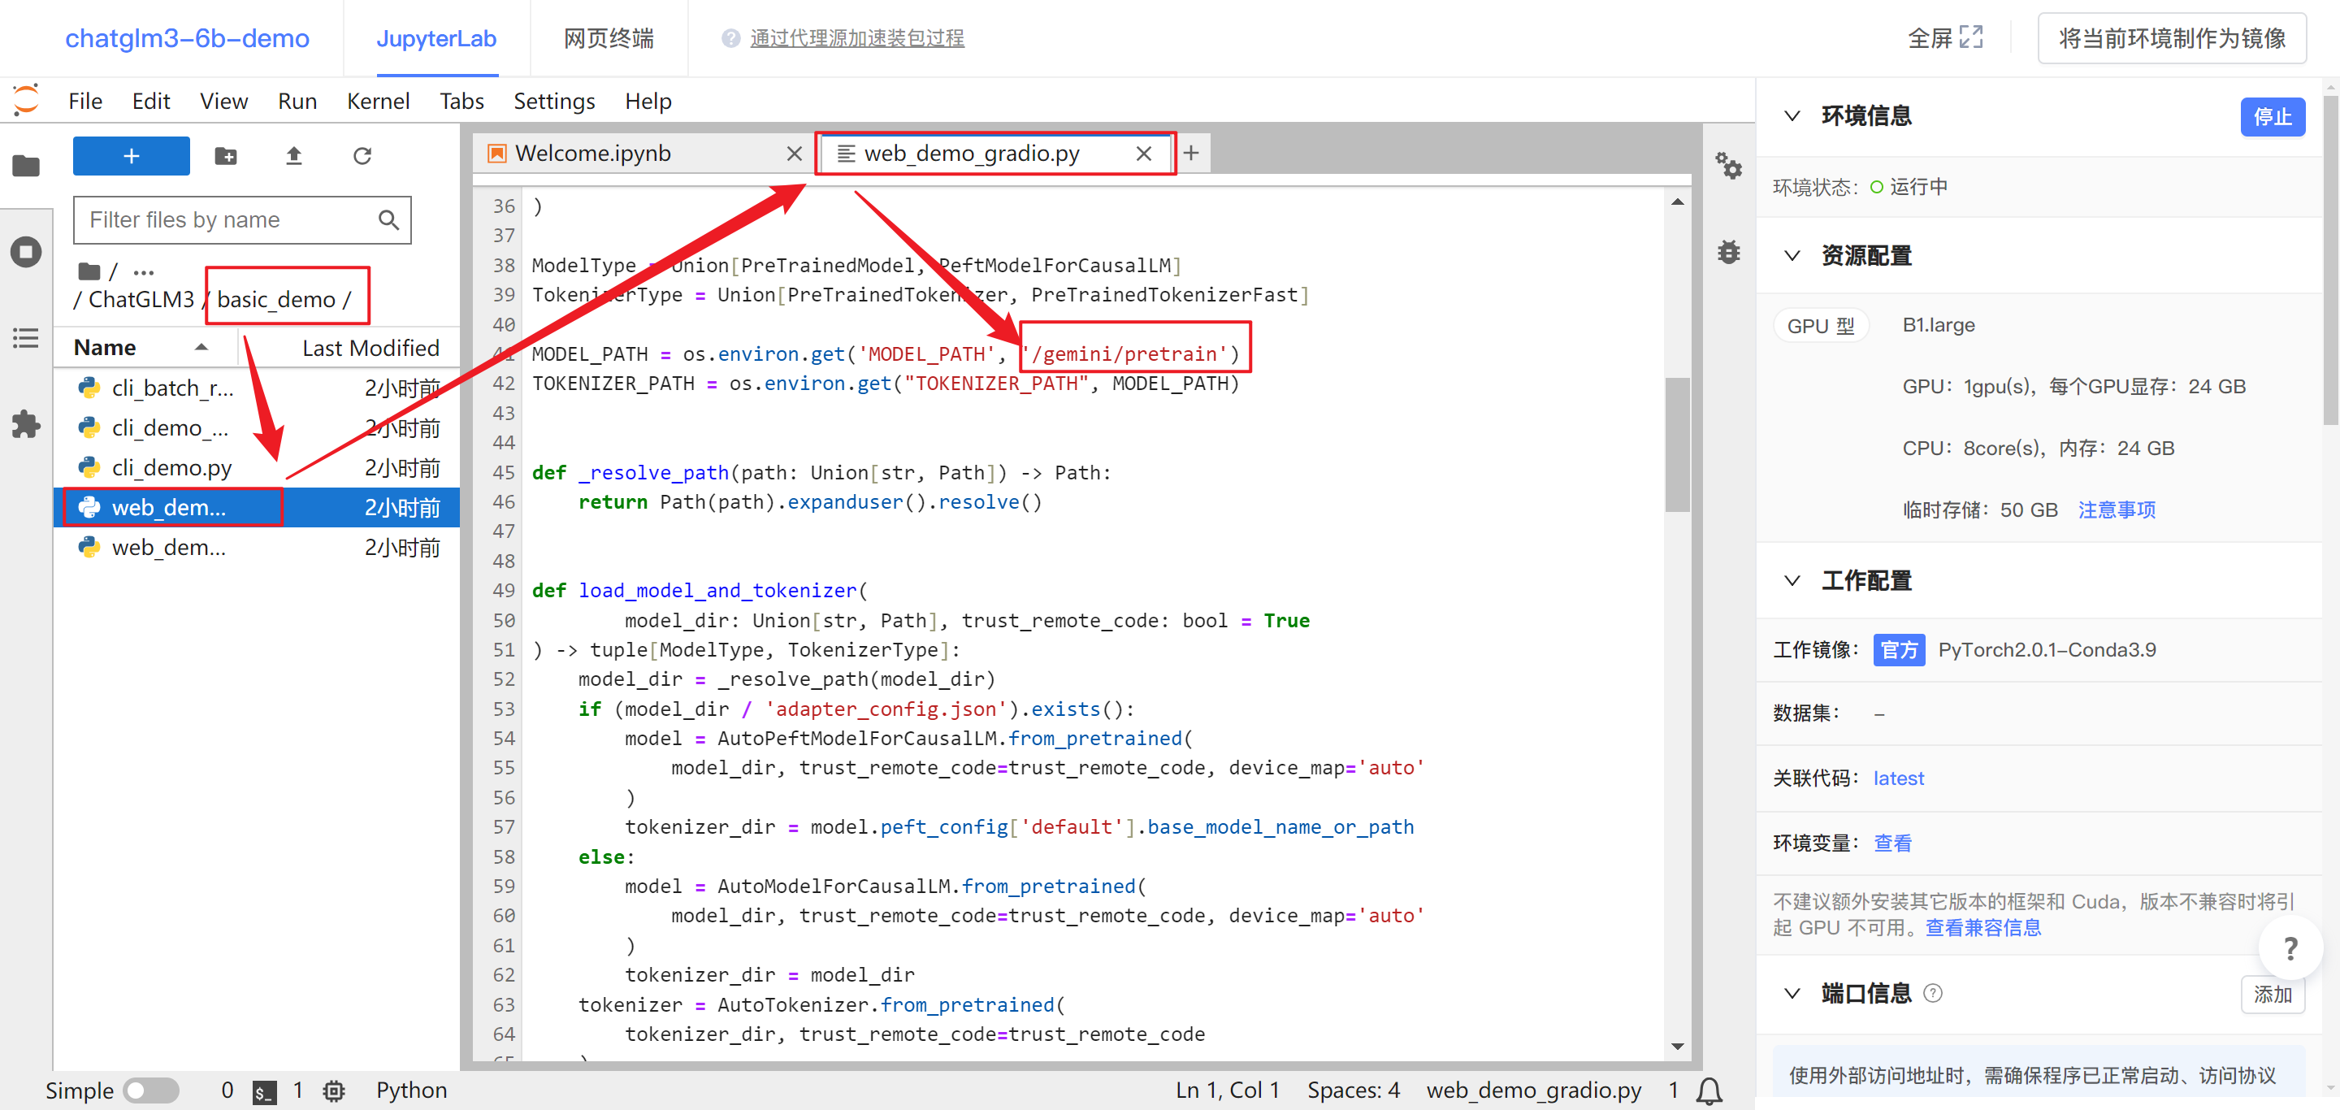Viewport: 2340px width, 1110px height.
Task: Open the Kernel menu
Action: coord(378,101)
